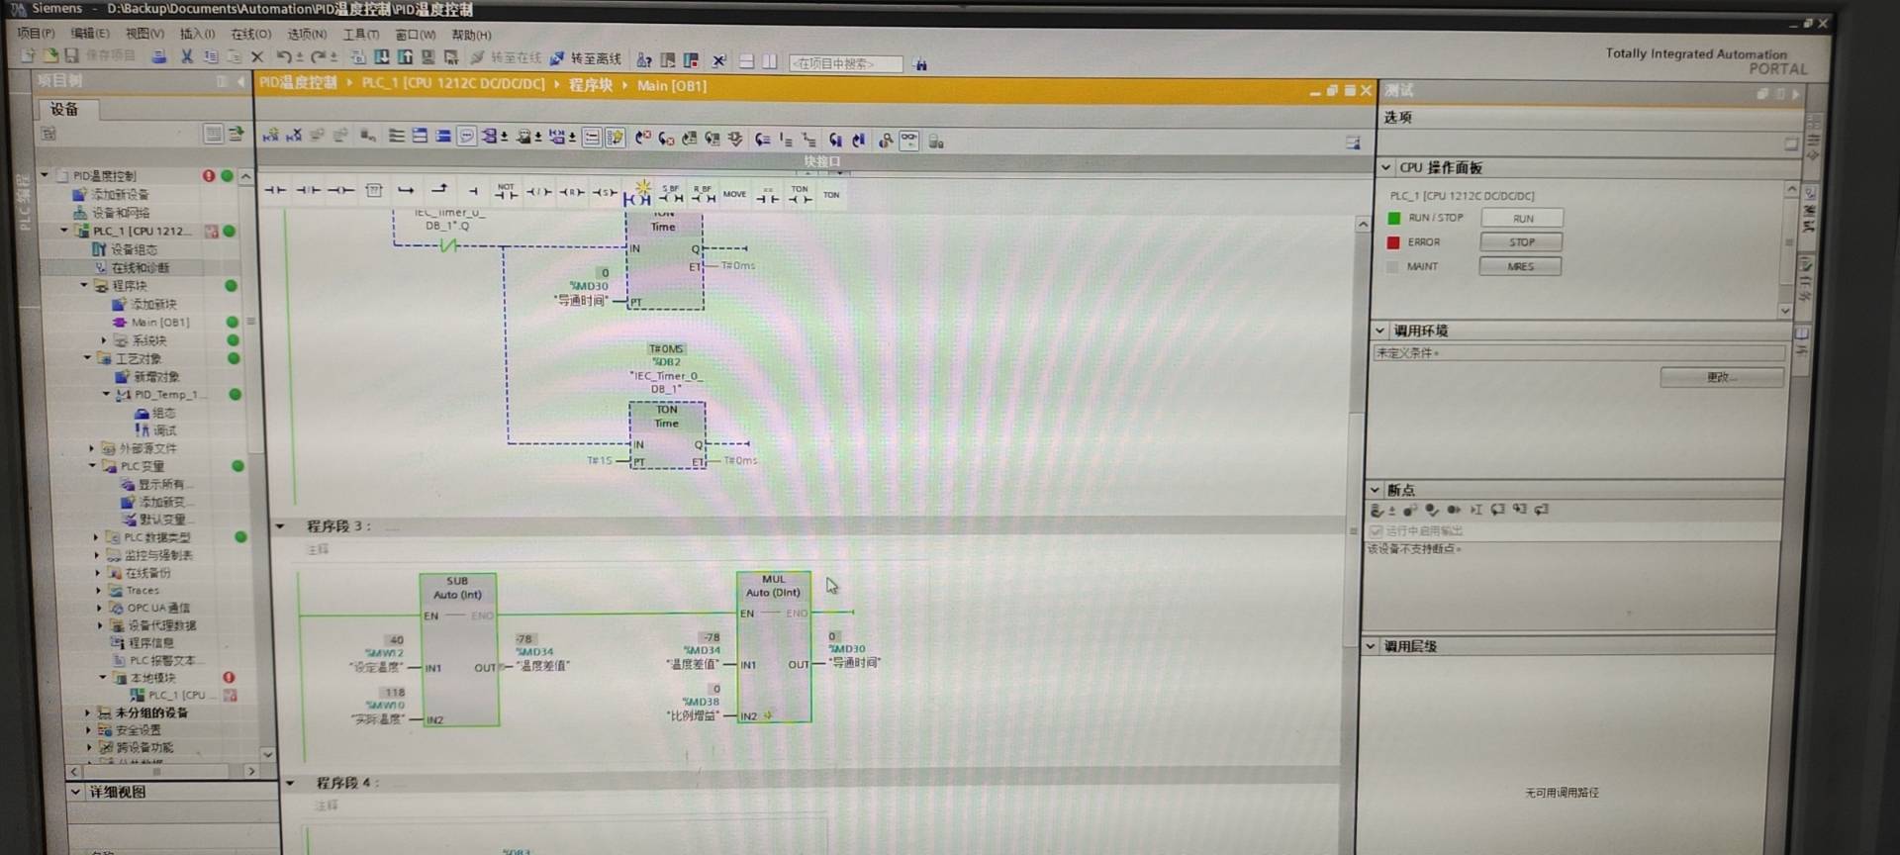Collapse 程序段 3 network
Image resolution: width=1900 pixels, height=855 pixels.
(x=280, y=526)
